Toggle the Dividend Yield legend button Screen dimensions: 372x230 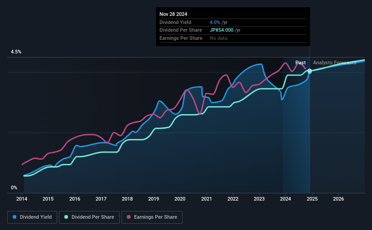32,217
